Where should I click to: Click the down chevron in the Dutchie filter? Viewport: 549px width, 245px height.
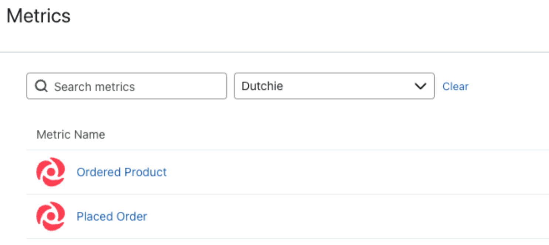[x=420, y=86]
